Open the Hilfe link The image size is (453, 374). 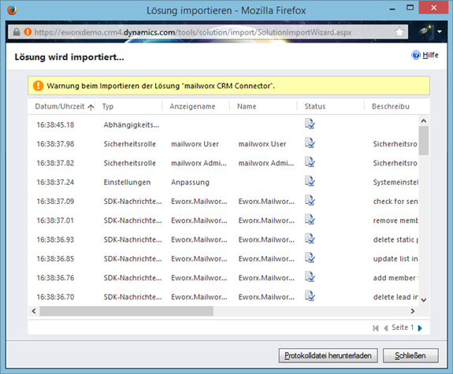(x=430, y=55)
